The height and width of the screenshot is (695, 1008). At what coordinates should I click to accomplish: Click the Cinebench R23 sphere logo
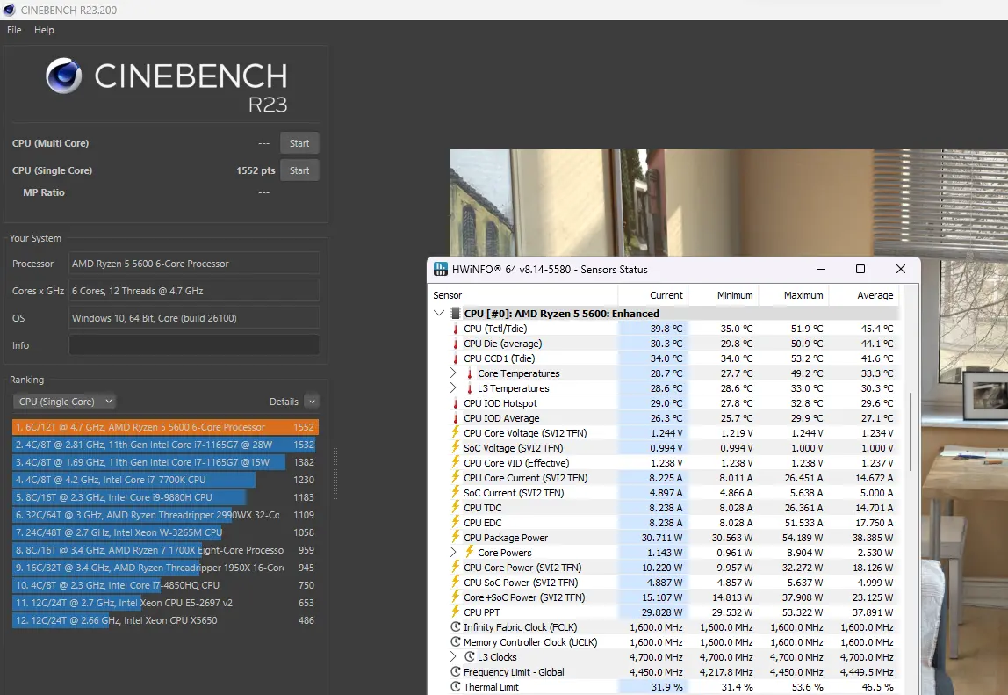pyautogui.click(x=63, y=76)
